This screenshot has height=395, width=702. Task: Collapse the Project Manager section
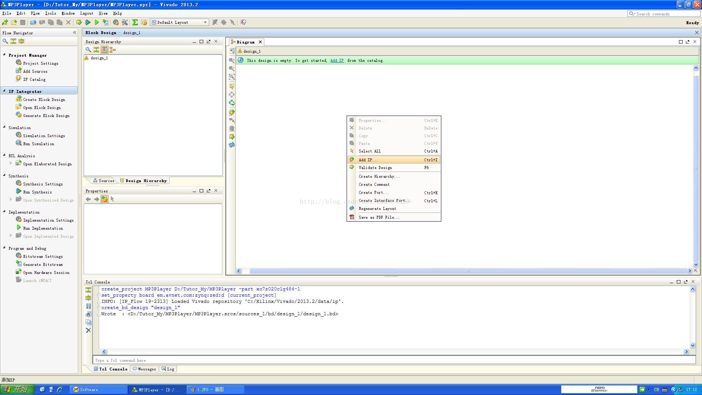(x=4, y=55)
